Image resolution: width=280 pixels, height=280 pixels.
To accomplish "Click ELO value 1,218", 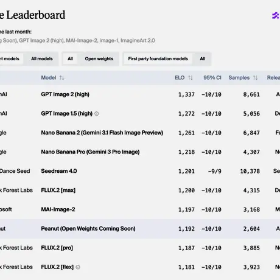I will click(186, 152).
